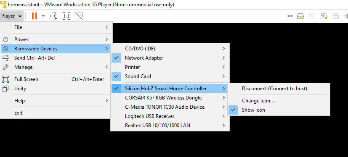Click the Ctrl+Alt+Enter shortcut text
Screen dimensions: 348x157
(x=88, y=79)
